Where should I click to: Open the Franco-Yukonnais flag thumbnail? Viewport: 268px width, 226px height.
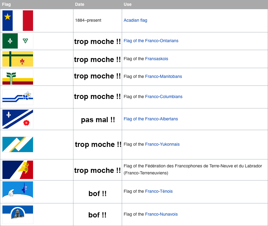click(18, 144)
